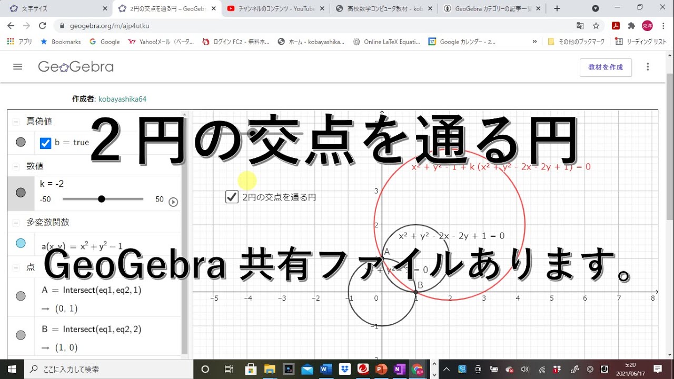Open author link kobayashika64
This screenshot has width=674, height=379.
122,98
